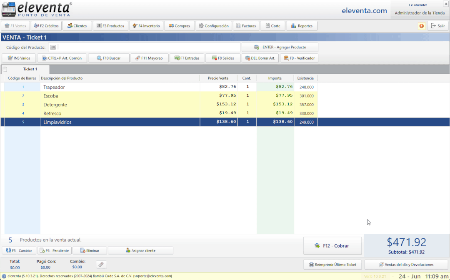Viewport: 450px width, 280px height.
Task: Click the orange alert notification icon
Action: pos(421,26)
